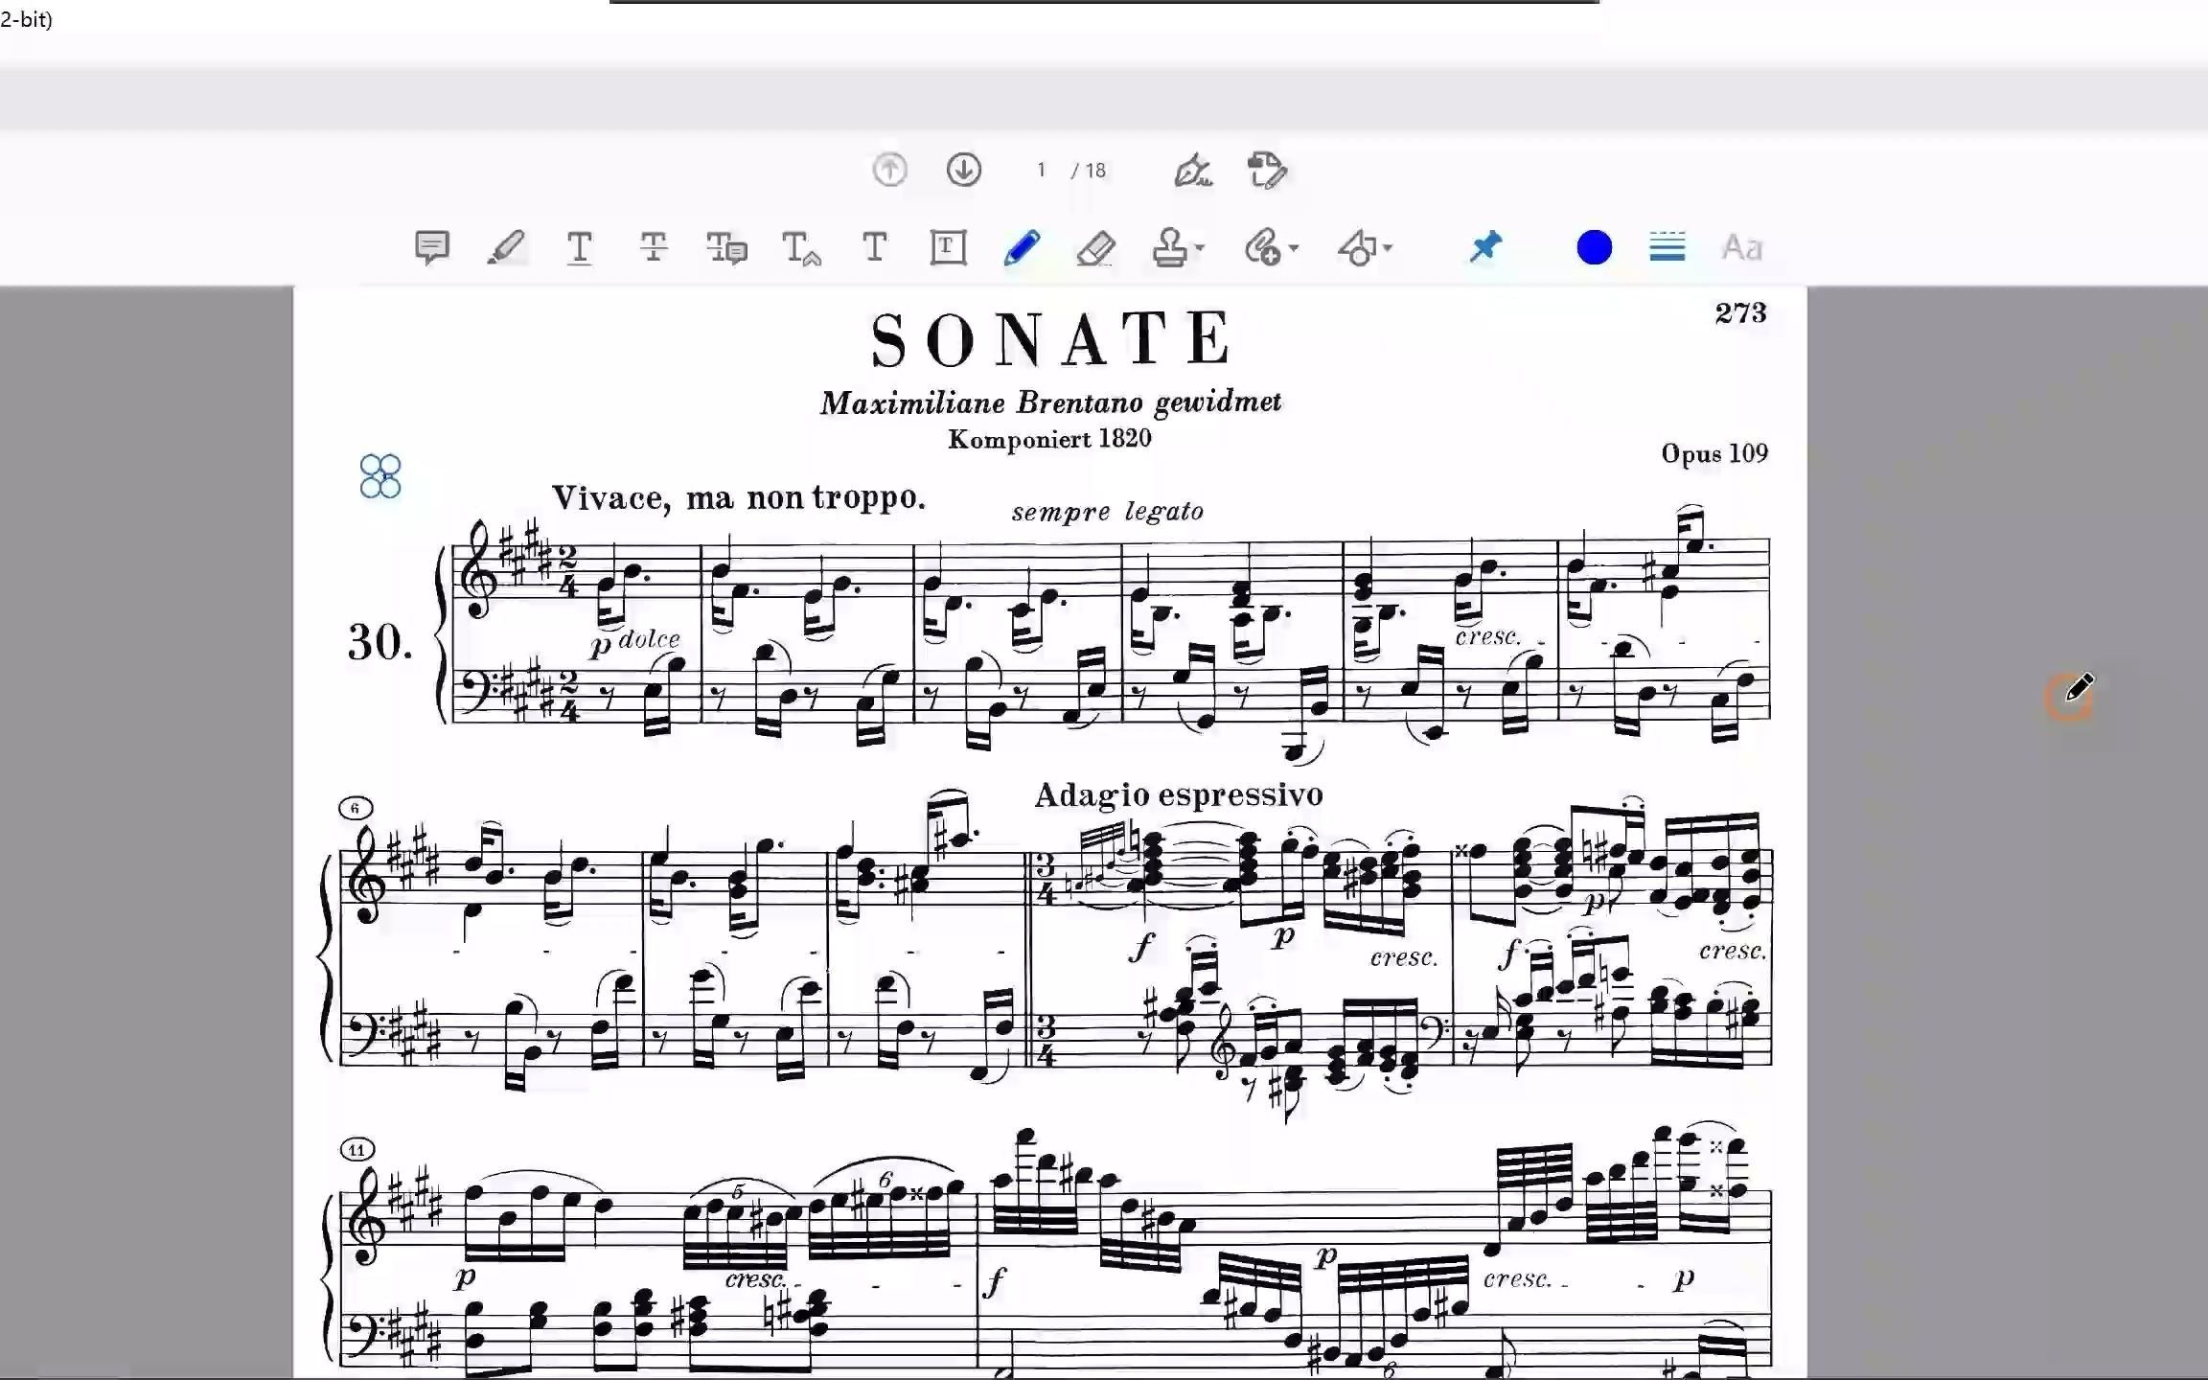Screen dimensions: 2208x1380
Task: Select the add text comment tool
Action: coord(874,247)
